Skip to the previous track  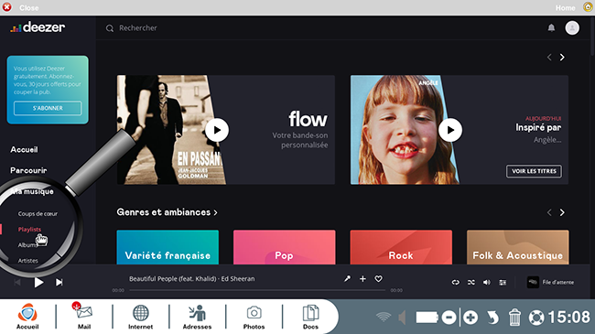17,283
